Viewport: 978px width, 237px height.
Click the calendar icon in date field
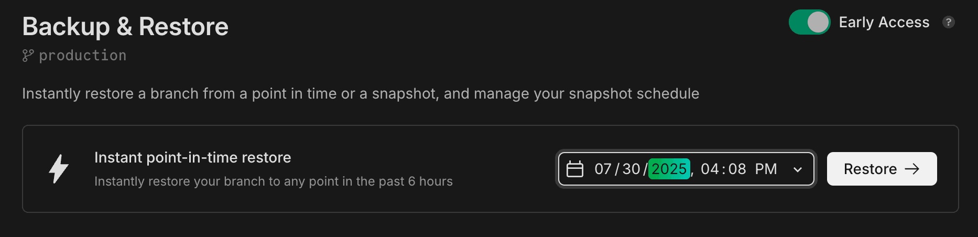[575, 169]
